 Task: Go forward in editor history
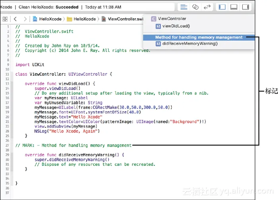tap(25, 19)
